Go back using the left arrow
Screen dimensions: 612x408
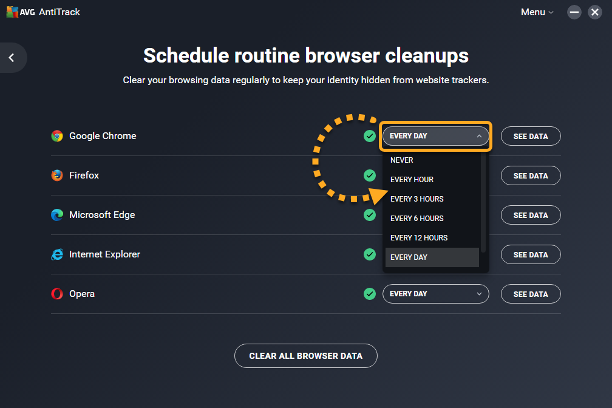coord(12,58)
